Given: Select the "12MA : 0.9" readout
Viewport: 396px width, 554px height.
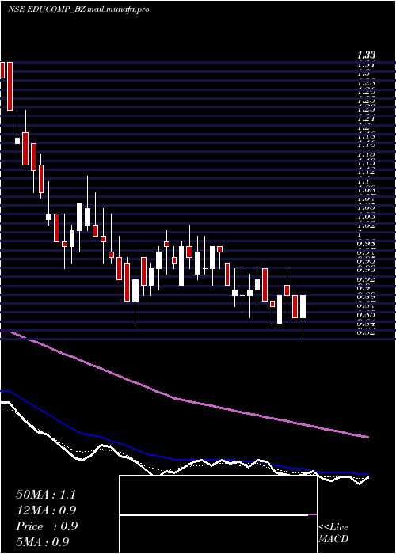Looking at the screenshot, I should pyautogui.click(x=46, y=510).
